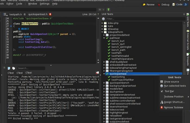Click the red close icon on the output tabs
The image size is (190, 123).
coord(97,73)
